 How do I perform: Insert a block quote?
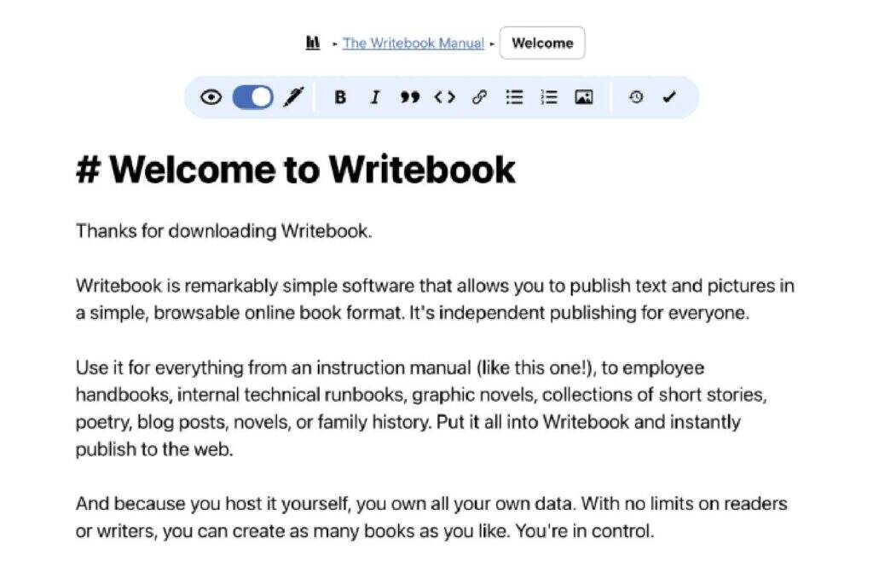click(410, 97)
